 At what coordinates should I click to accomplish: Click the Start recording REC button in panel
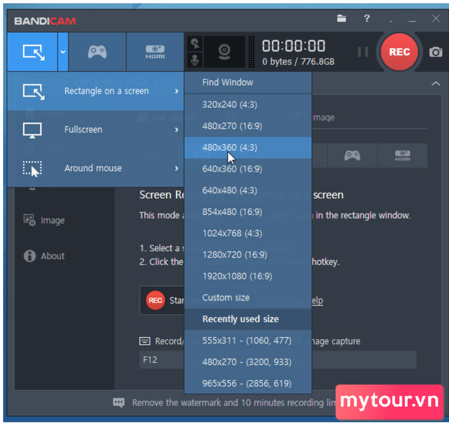pos(155,301)
